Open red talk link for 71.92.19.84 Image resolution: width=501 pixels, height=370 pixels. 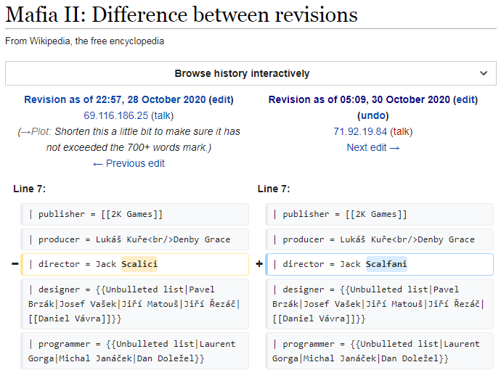click(x=401, y=131)
